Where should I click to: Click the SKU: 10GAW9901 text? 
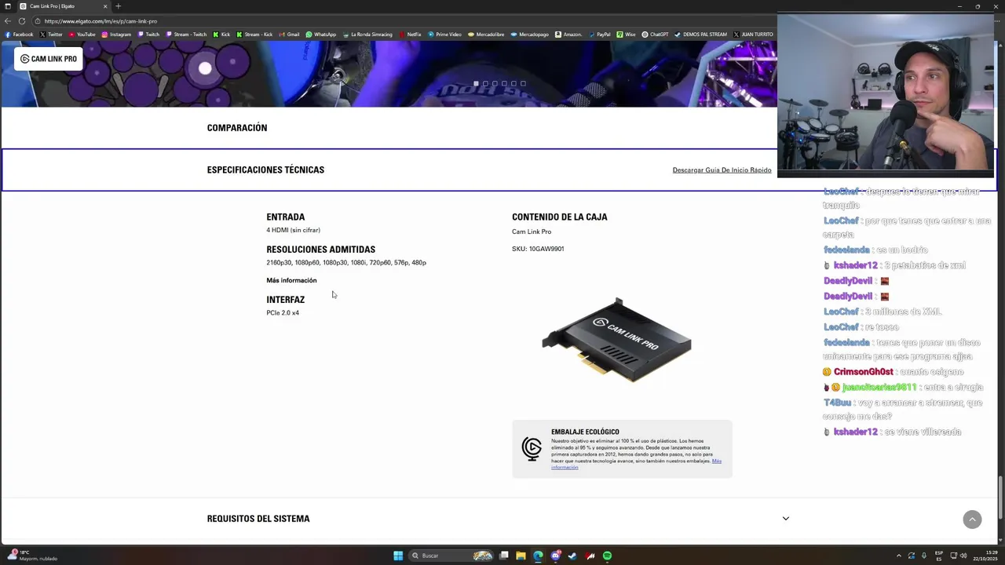(538, 249)
